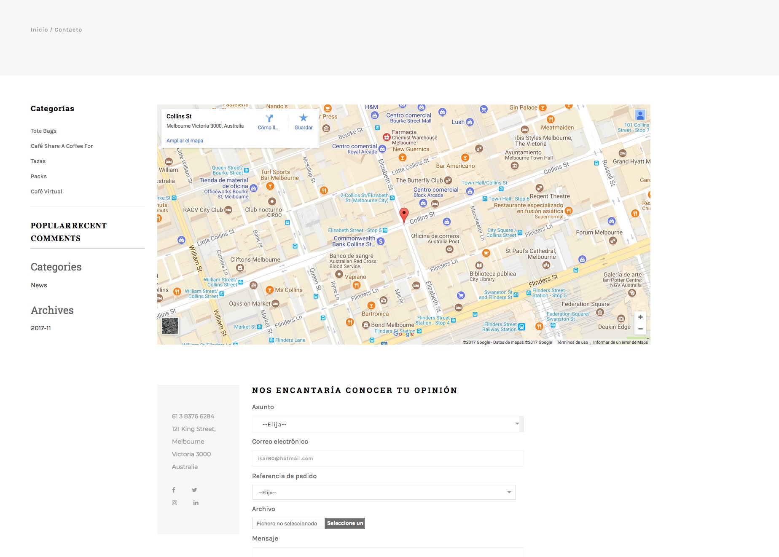Image resolution: width=779 pixels, height=557 pixels.
Task: Click the Bond Melbourne marker icon
Action: click(366, 325)
